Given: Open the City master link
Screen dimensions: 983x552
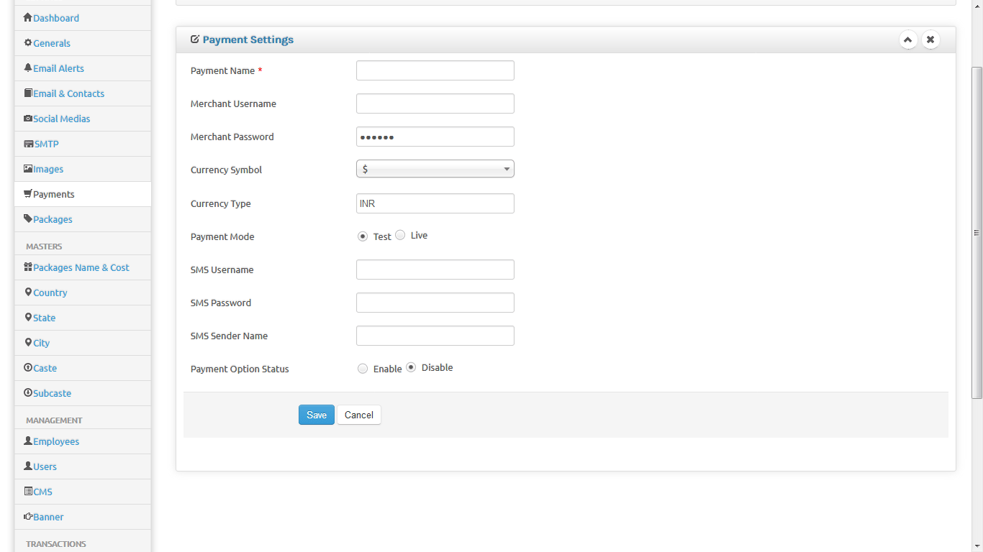Looking at the screenshot, I should pos(42,343).
